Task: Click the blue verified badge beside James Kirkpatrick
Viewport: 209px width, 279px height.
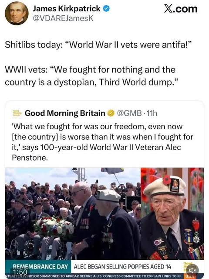Action: point(106,9)
